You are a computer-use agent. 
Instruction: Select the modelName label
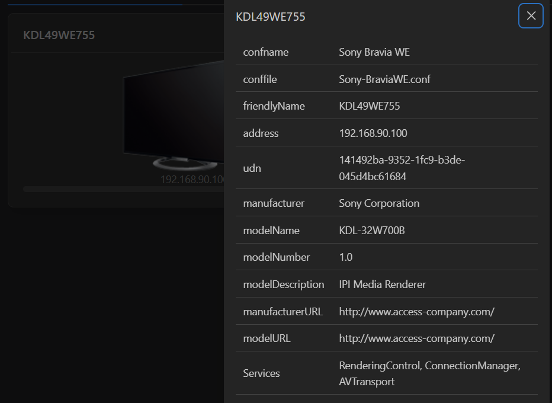271,231
